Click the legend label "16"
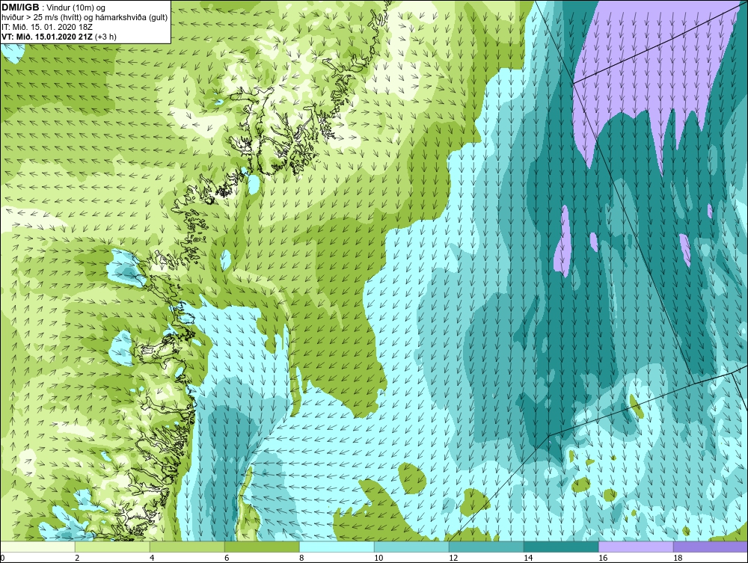The width and height of the screenshot is (748, 563). coord(603,558)
